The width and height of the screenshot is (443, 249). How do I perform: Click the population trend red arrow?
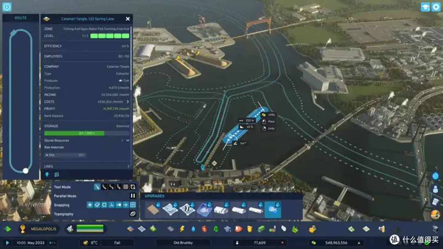[x=282, y=243]
